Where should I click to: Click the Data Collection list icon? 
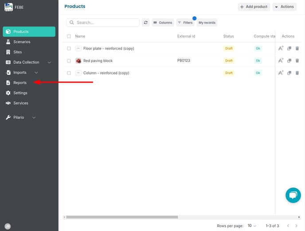click(x=8, y=62)
